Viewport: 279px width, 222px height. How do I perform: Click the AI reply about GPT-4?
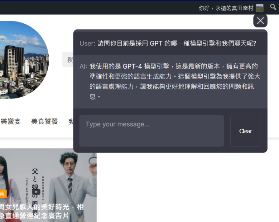(x=174, y=81)
